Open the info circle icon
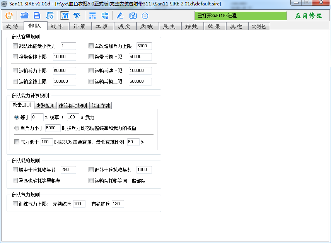 145,15
